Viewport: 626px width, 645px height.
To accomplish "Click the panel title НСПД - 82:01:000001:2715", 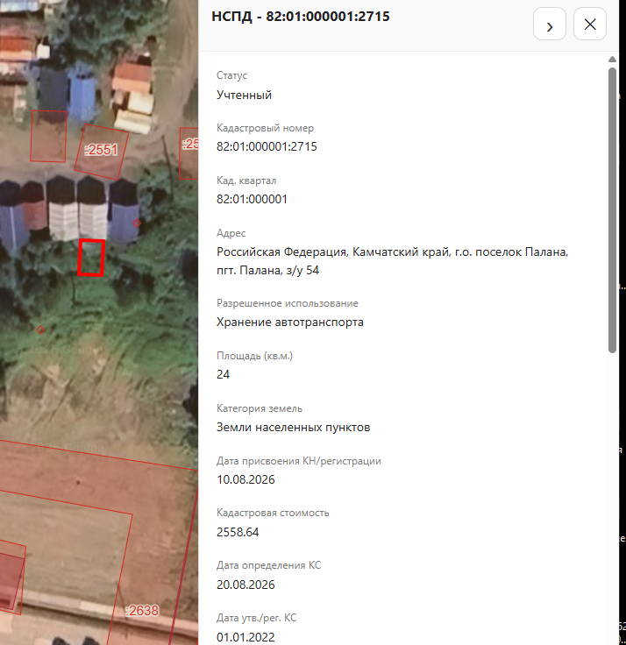I will pos(301,17).
